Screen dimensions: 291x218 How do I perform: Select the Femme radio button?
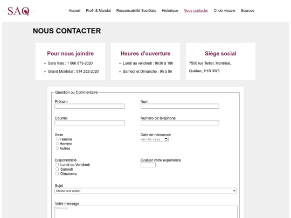click(57, 139)
